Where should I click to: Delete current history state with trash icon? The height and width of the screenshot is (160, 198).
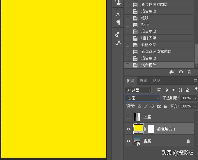pyautogui.click(x=189, y=72)
